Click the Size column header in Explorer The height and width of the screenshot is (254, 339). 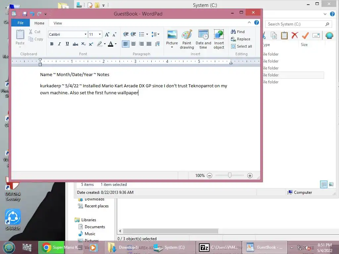304,45
